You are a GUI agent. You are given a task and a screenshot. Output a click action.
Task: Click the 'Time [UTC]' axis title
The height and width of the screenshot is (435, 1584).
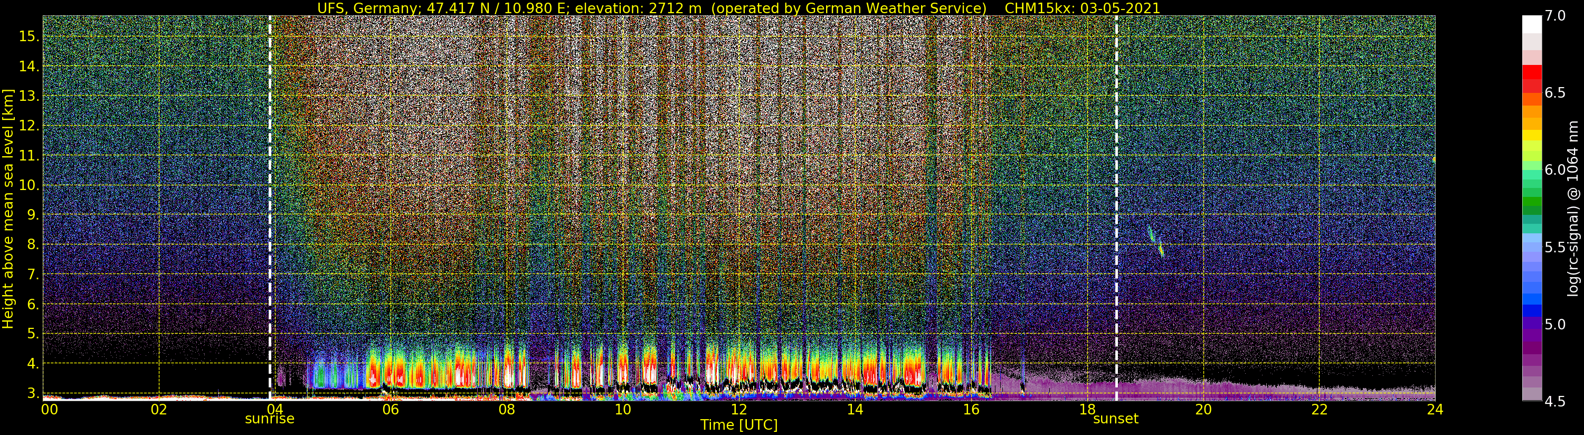738,425
